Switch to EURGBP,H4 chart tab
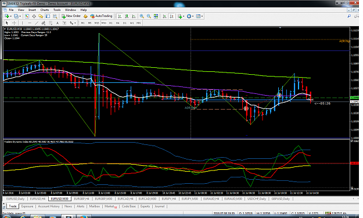 coord(81,199)
